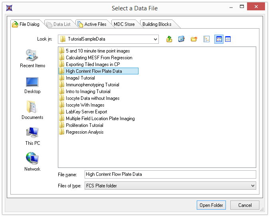Open Recent Items in the sidebar

coord(32,58)
